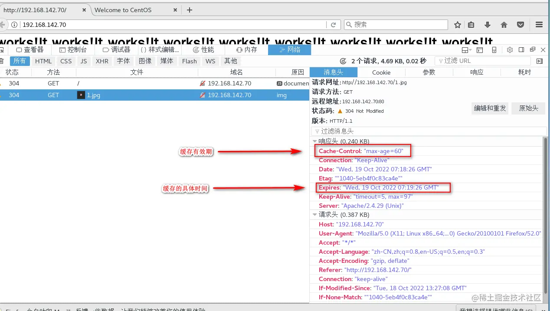
Task: Filter requests by JS
Action: (x=84, y=61)
